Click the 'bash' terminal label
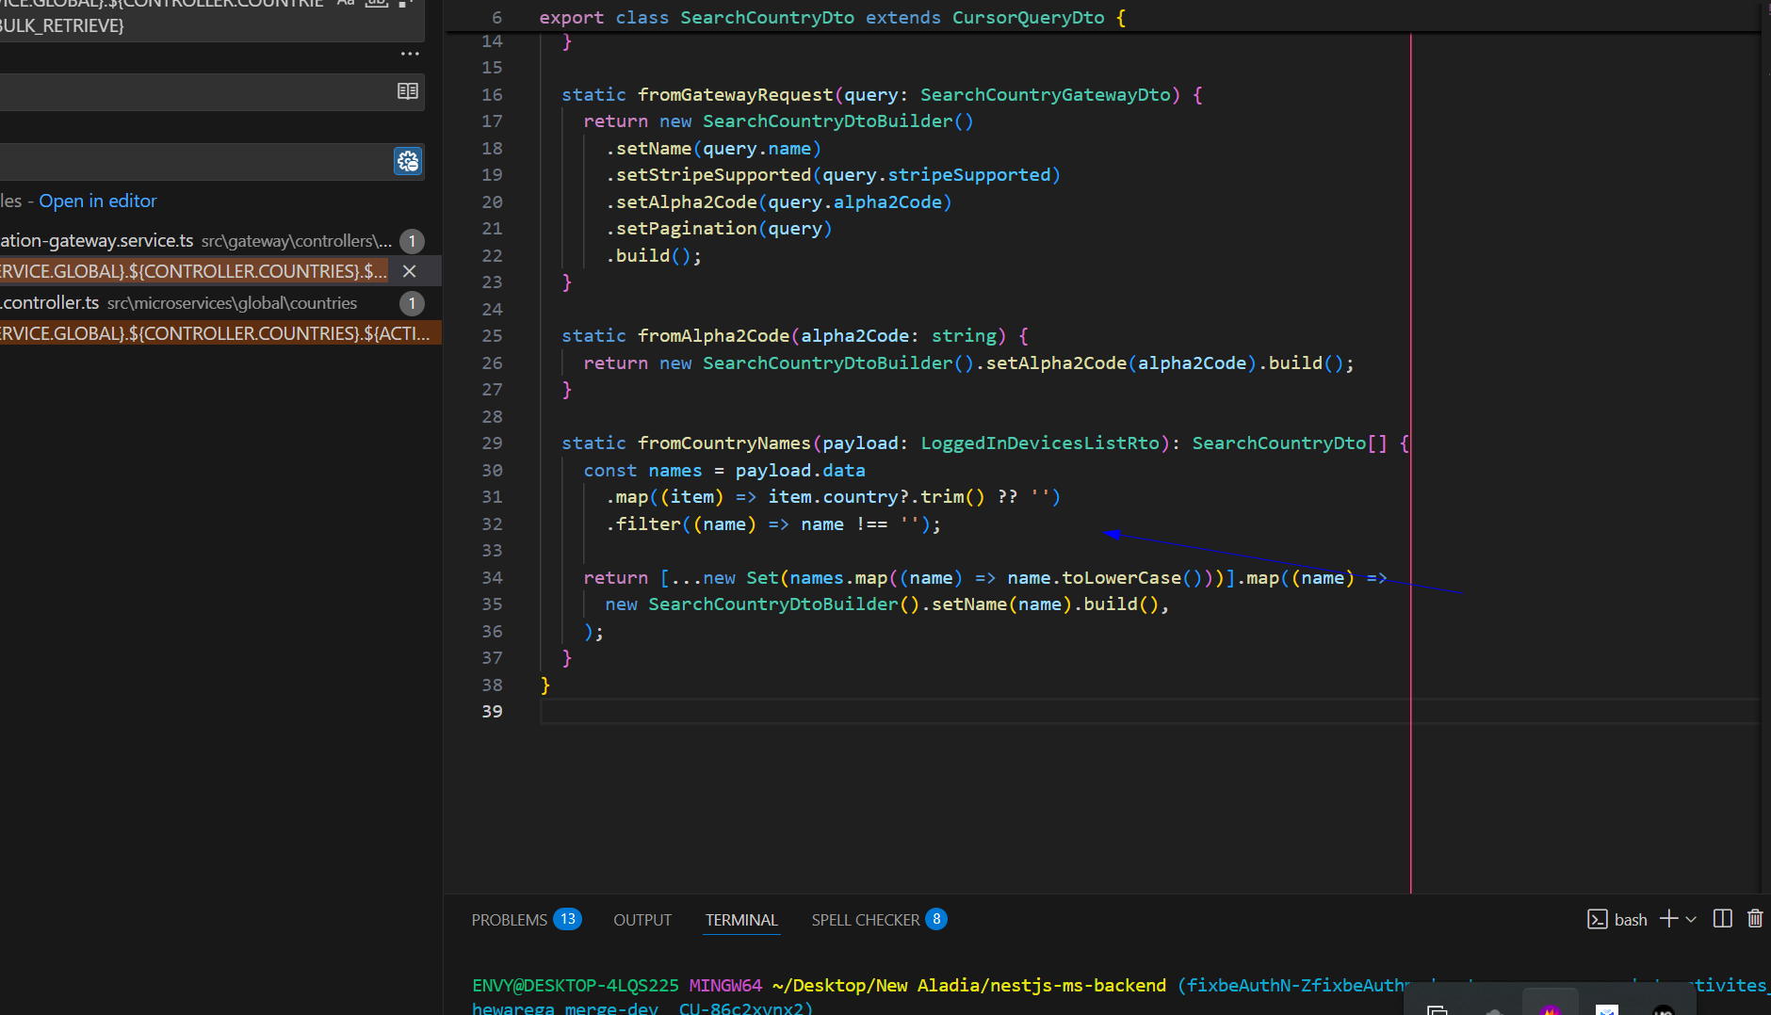Screen dimensions: 1771x1015 [1630, 920]
